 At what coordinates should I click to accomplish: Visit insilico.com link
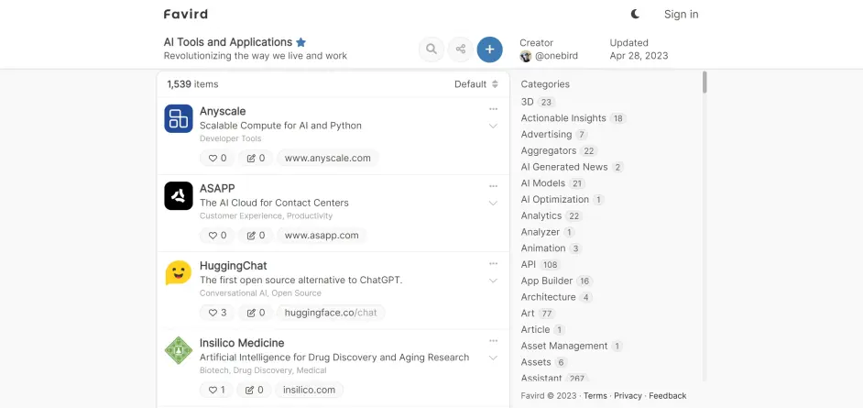tap(309, 390)
